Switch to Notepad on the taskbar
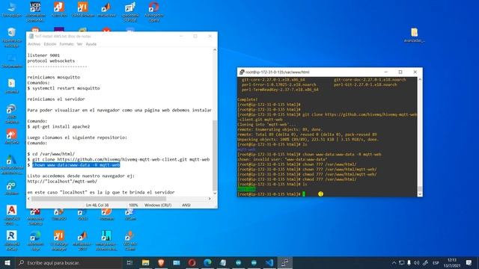 point(223,262)
